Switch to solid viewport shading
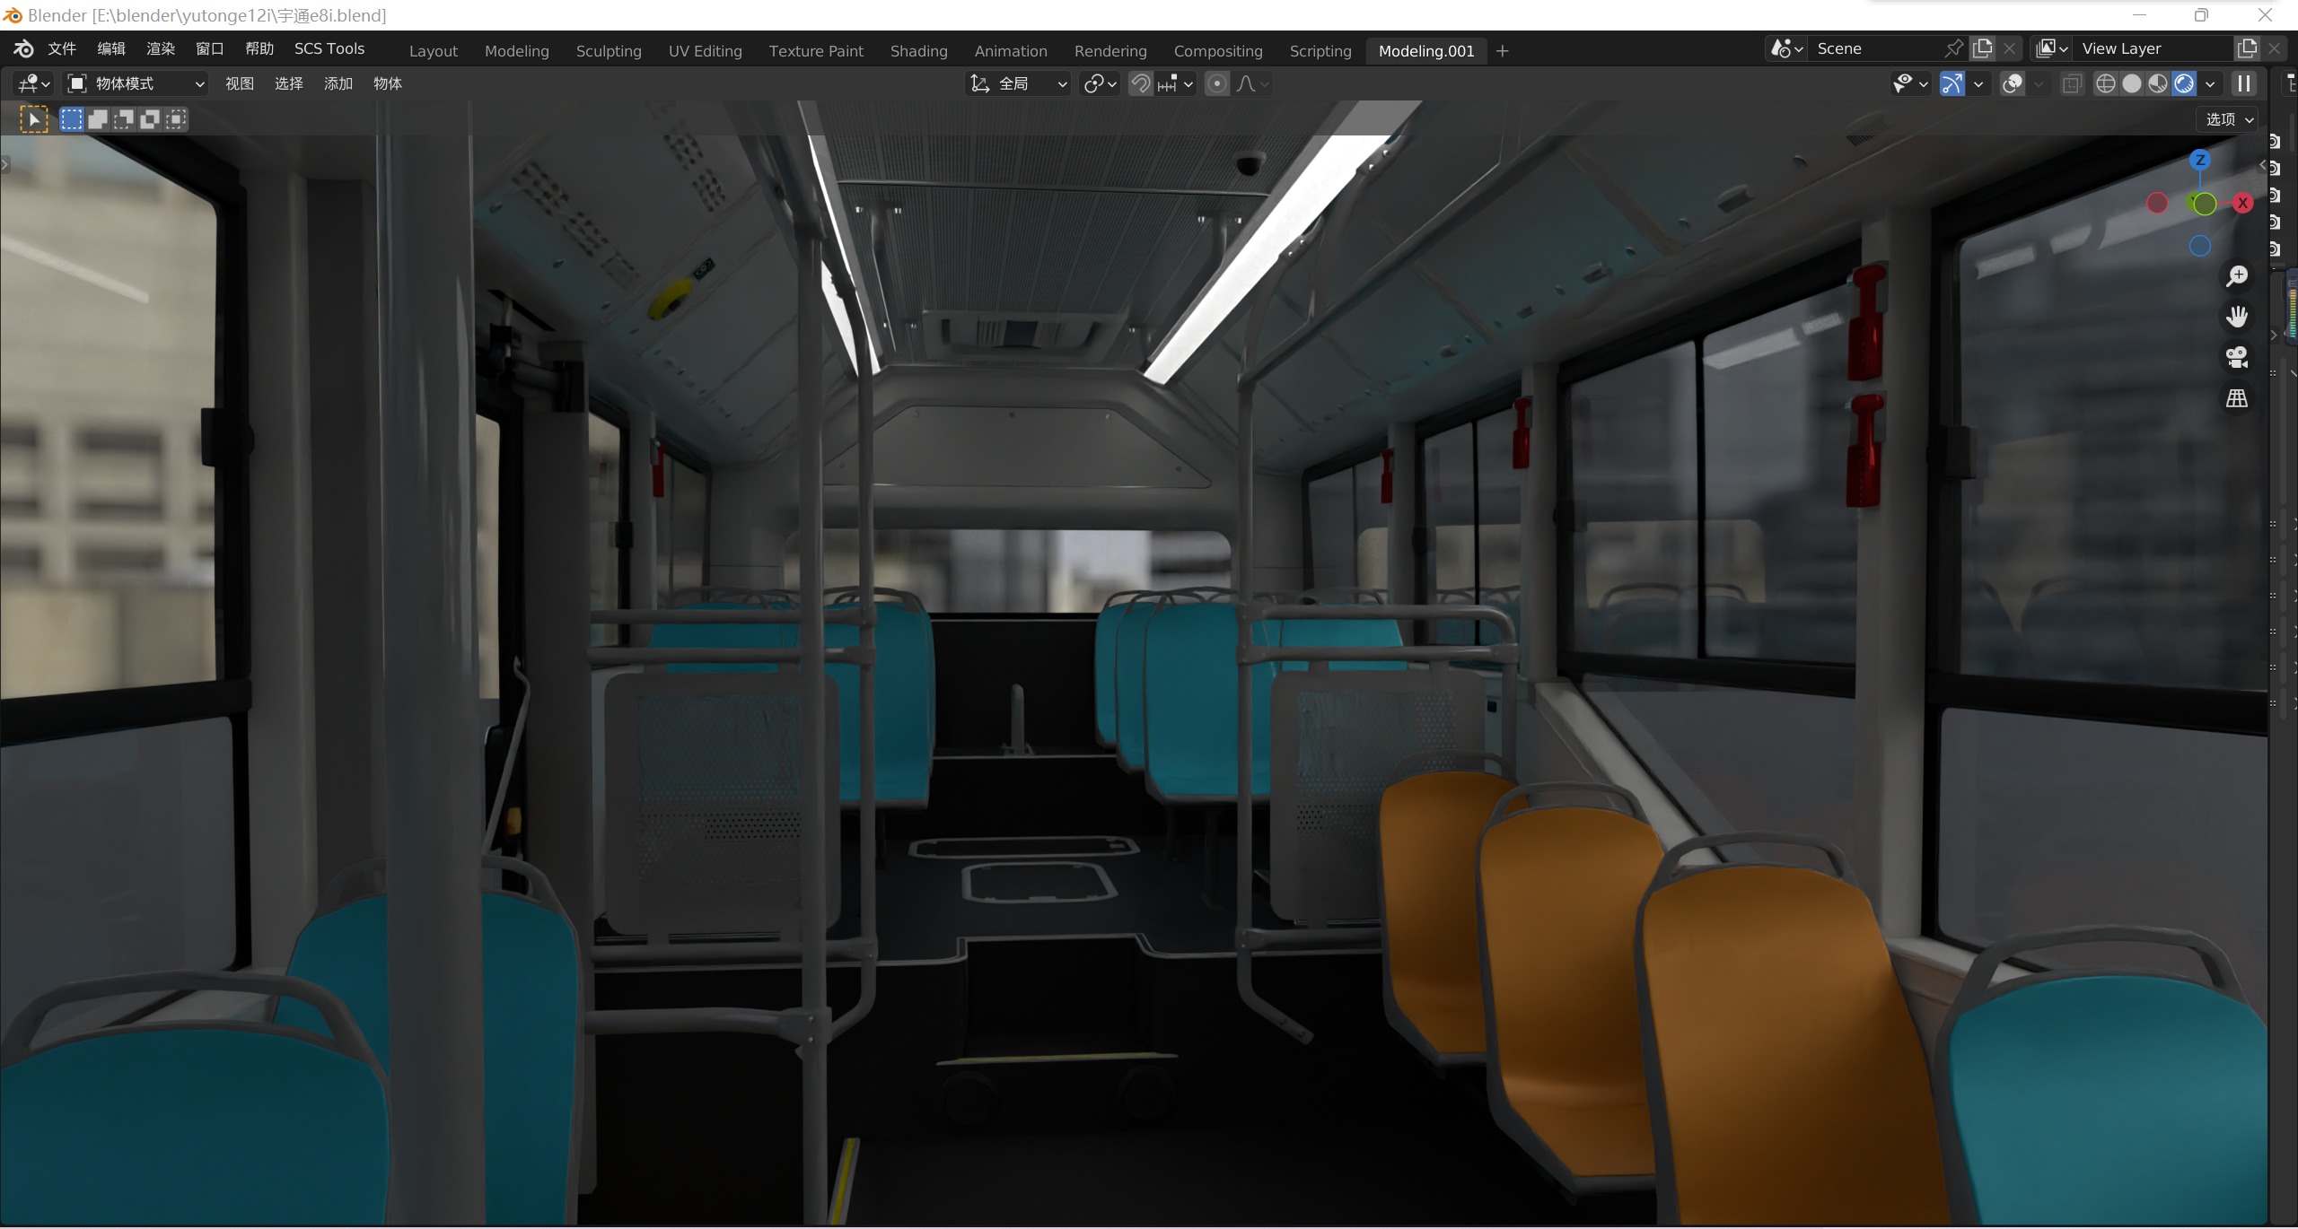This screenshot has width=2298, height=1229. (2132, 83)
